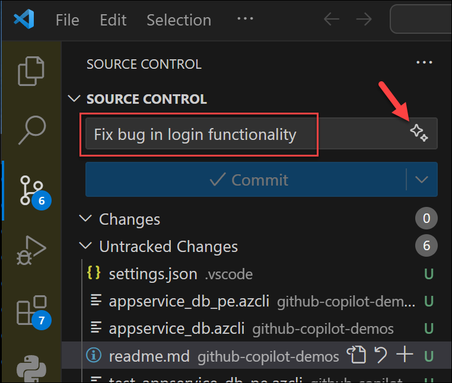Viewport: 452px width, 383px height.
Task: Open the Explorer view in activity bar
Action: 31,71
